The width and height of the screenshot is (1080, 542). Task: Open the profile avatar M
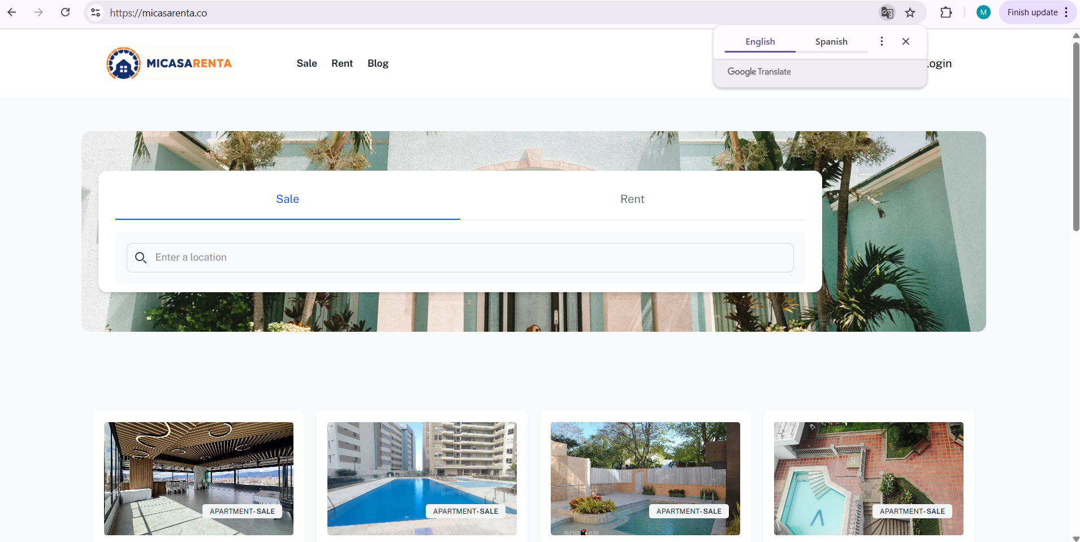tap(983, 12)
